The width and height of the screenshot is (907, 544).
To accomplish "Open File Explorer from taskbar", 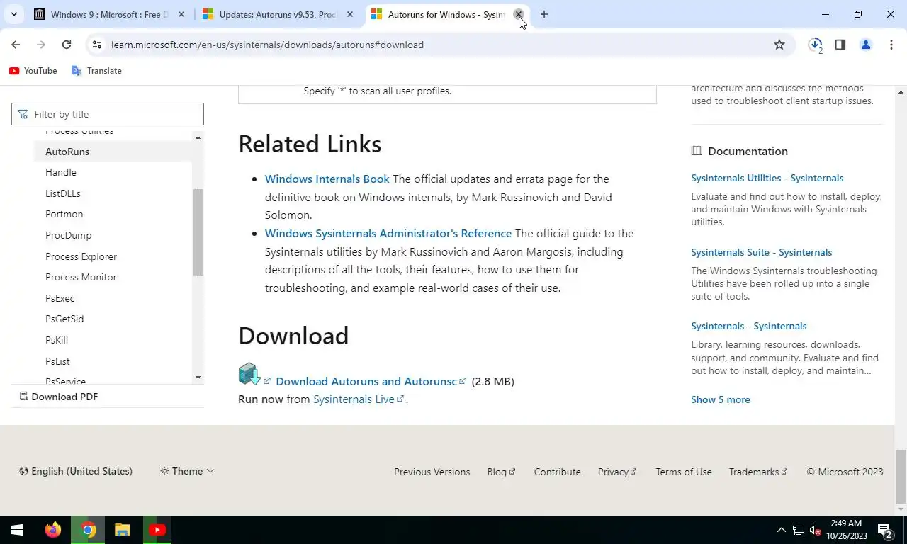I will [123, 530].
